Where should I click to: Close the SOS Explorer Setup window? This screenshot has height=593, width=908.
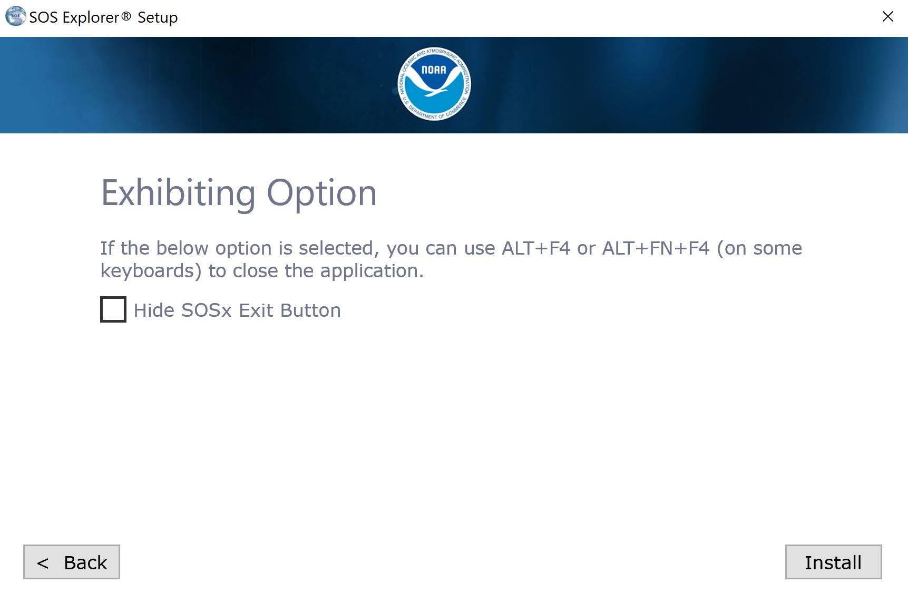click(888, 17)
